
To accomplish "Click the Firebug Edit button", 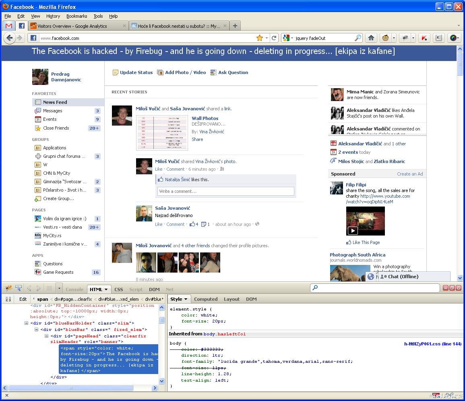I will [x=23, y=299].
